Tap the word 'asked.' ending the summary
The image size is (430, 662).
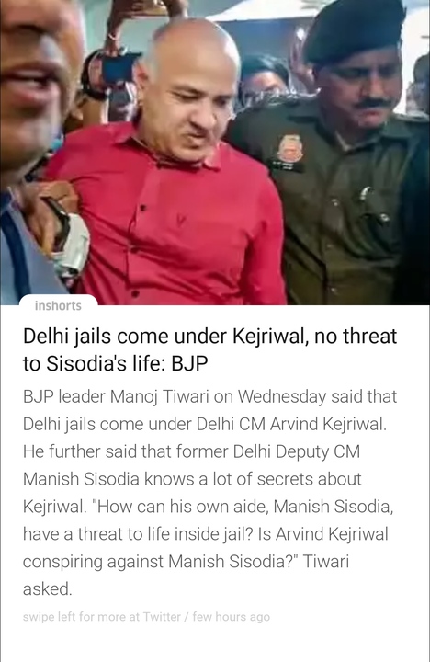(47, 588)
